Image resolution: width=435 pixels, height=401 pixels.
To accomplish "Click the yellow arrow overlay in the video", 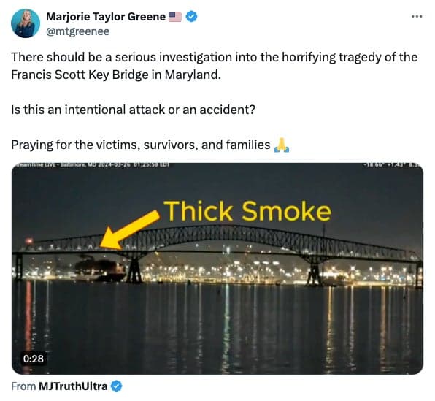I will (x=129, y=229).
